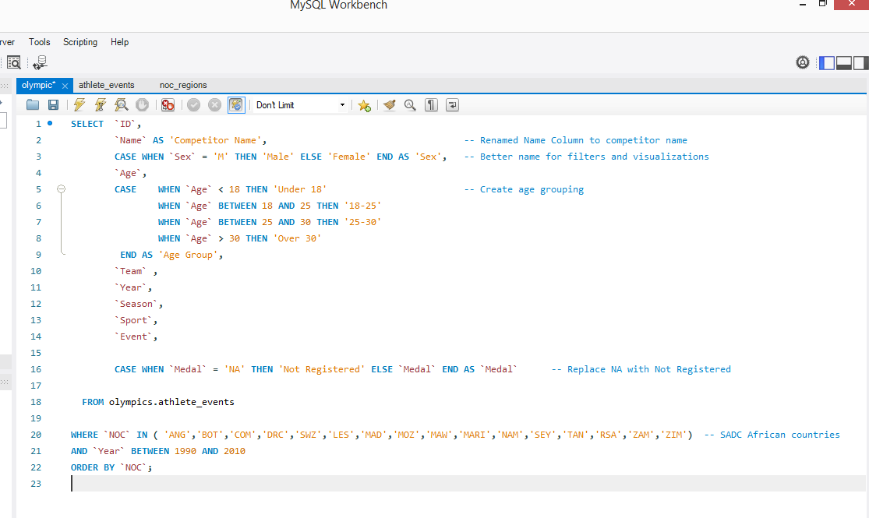Open Workbench preferences gear icon
This screenshot has height=518, width=869.
click(802, 62)
